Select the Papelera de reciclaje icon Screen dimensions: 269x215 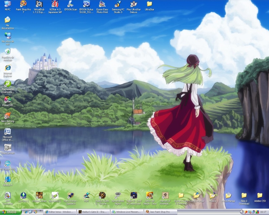pos(7,55)
